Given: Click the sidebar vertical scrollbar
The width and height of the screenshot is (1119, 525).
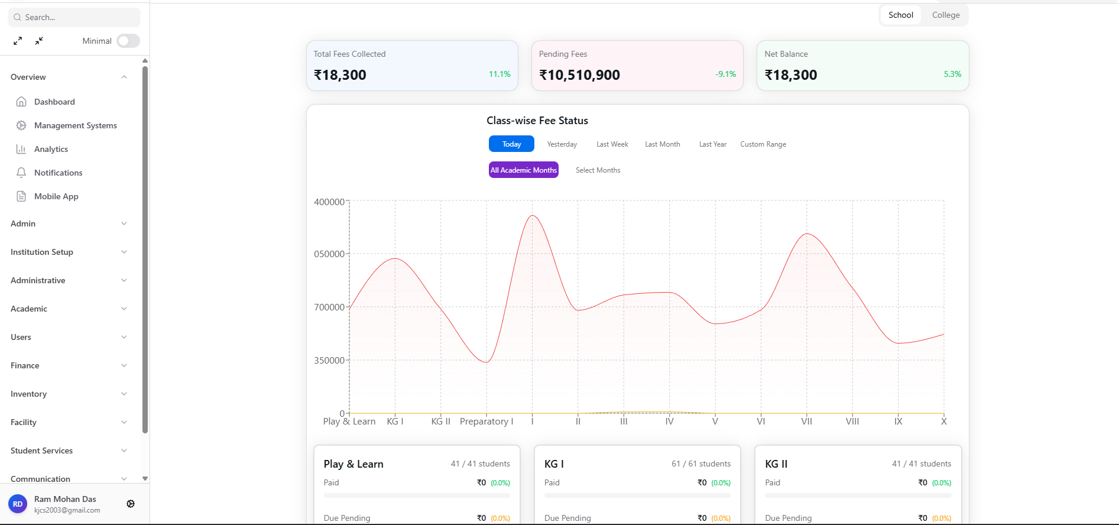Looking at the screenshot, I should tap(145, 248).
